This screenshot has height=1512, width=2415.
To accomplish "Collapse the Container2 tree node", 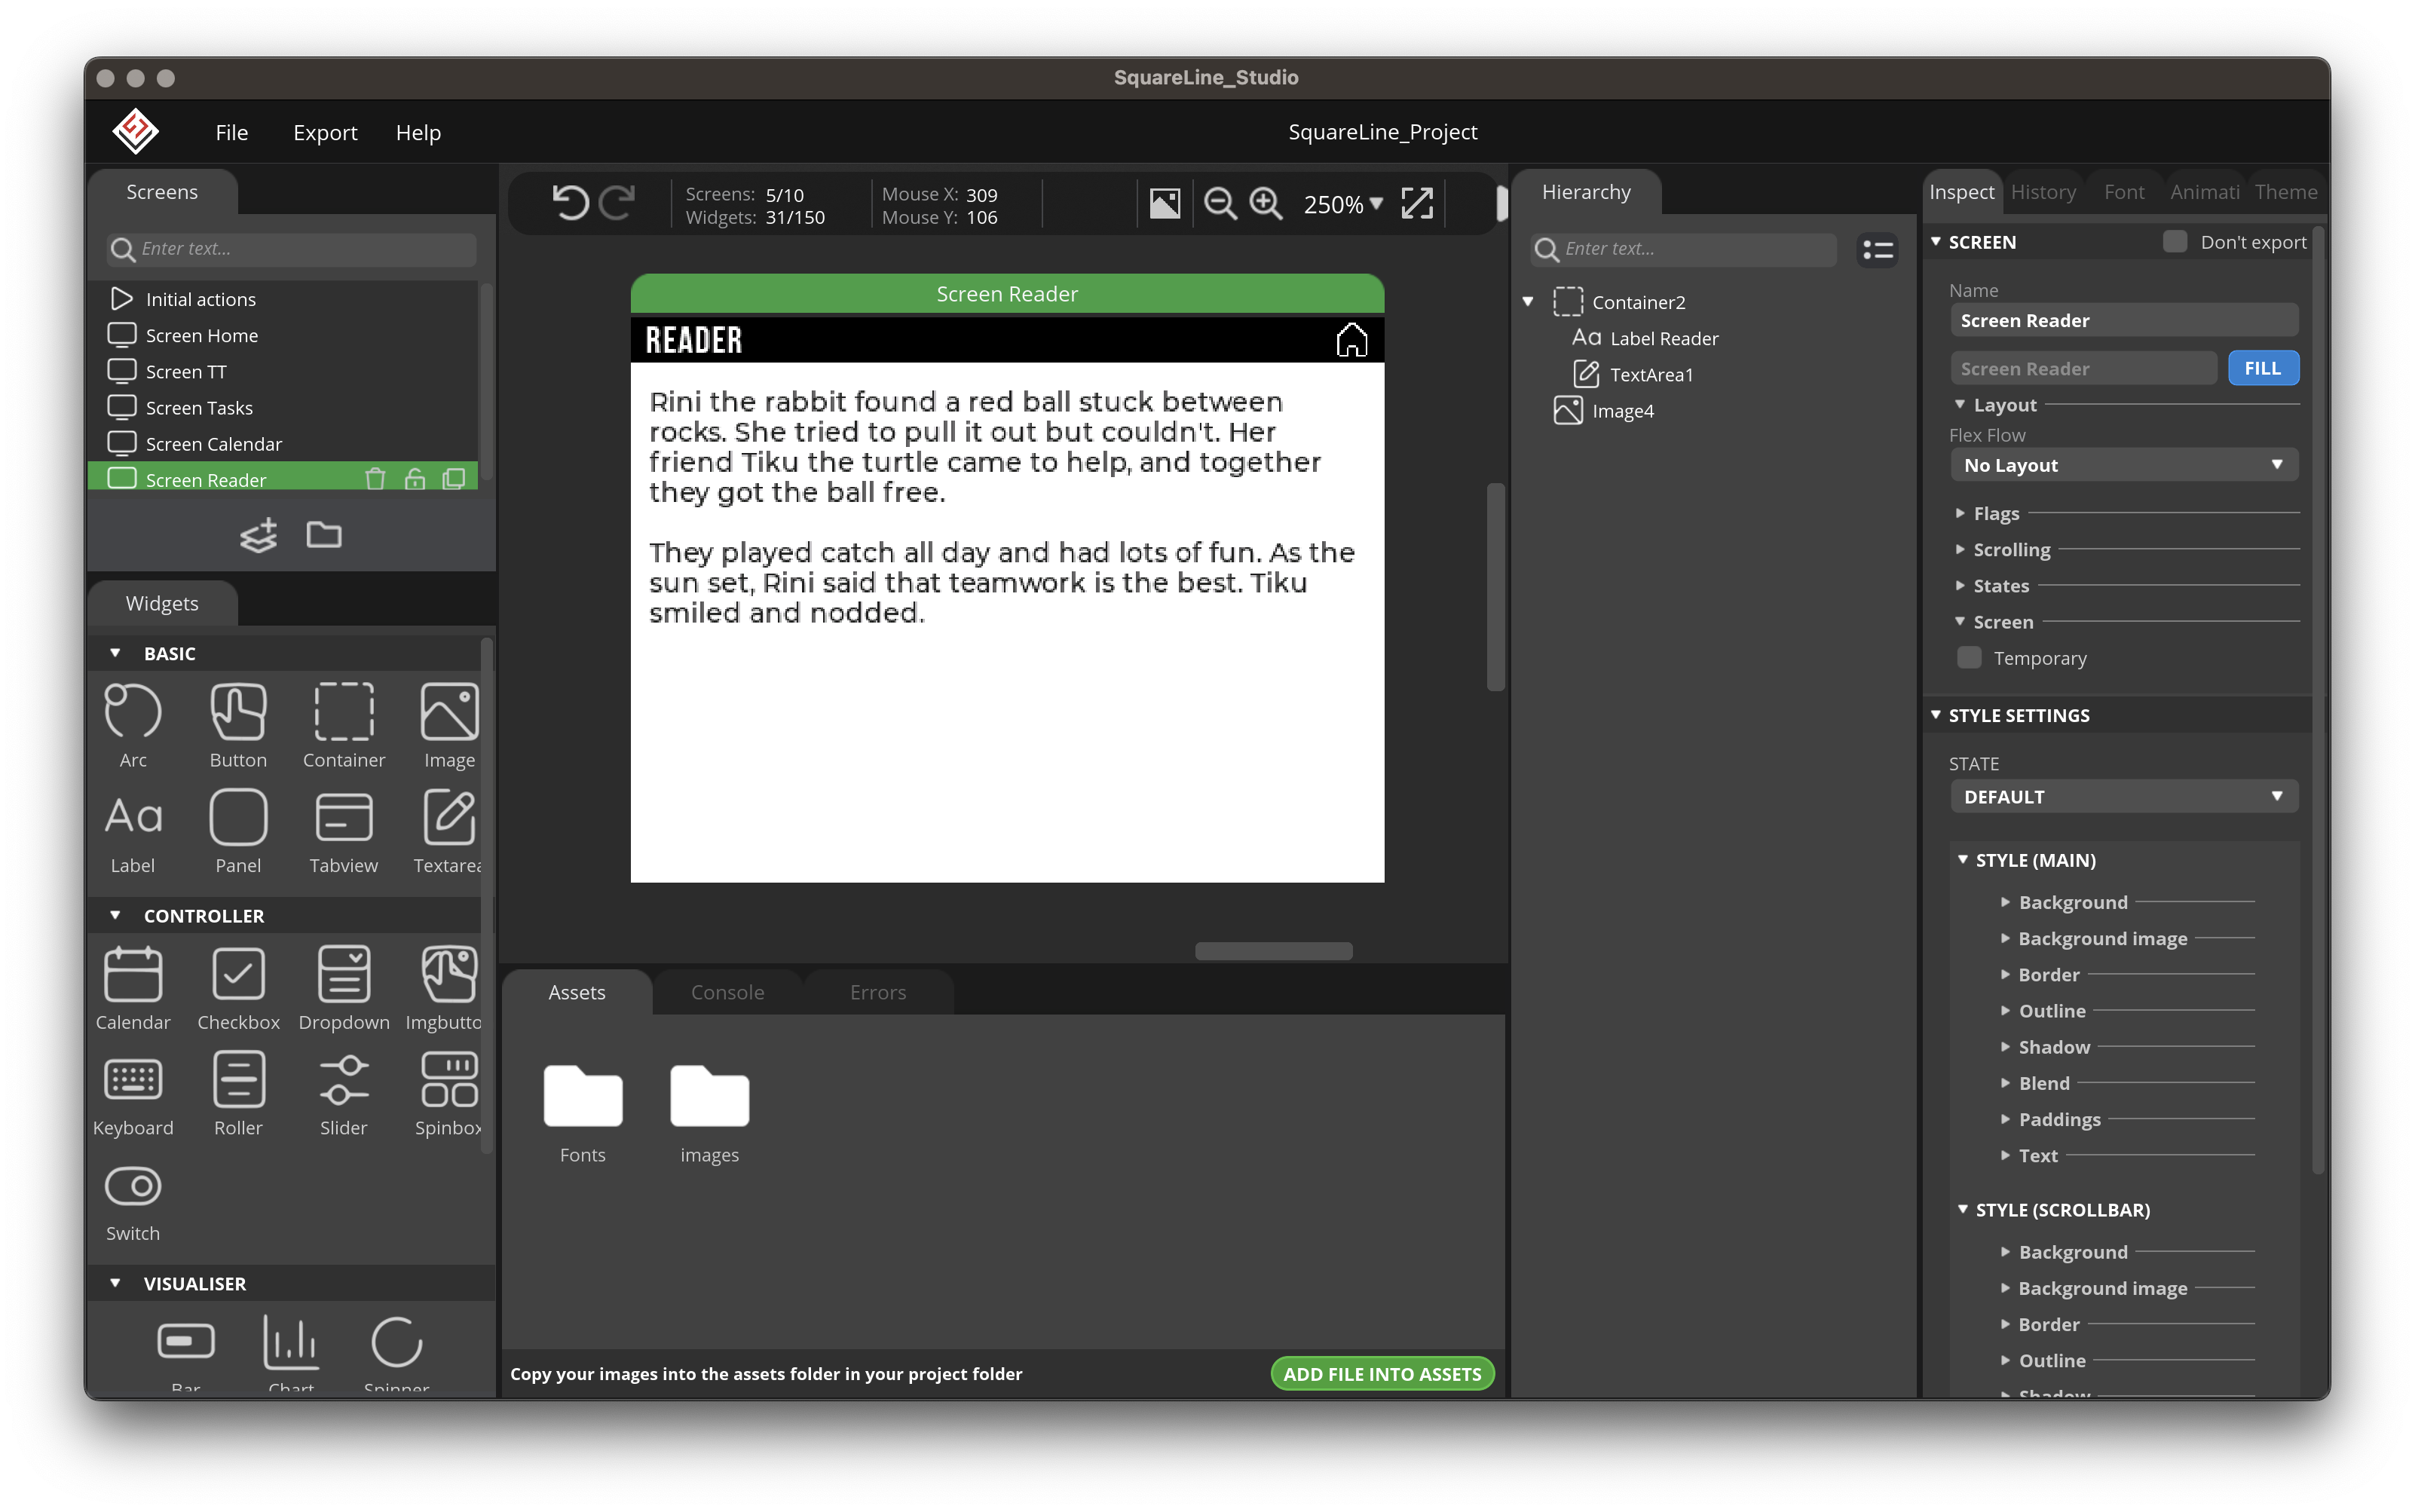I will click(x=1528, y=301).
